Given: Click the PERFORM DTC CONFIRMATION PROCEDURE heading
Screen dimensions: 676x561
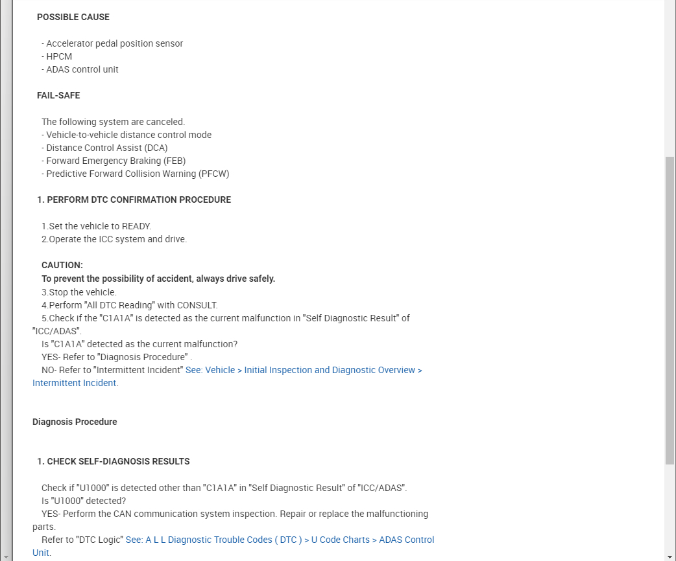Looking at the screenshot, I should pyautogui.click(x=134, y=200).
